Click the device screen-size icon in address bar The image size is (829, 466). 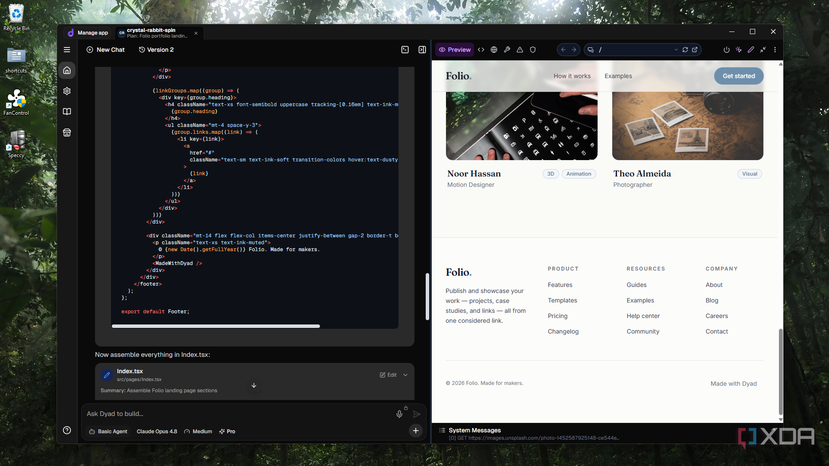[x=591, y=50]
